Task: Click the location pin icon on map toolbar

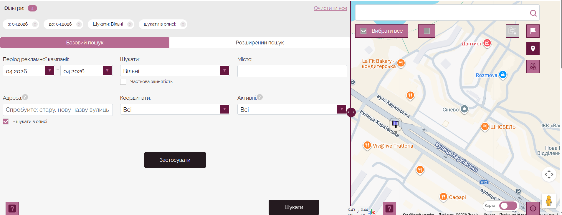Action: coord(533,49)
